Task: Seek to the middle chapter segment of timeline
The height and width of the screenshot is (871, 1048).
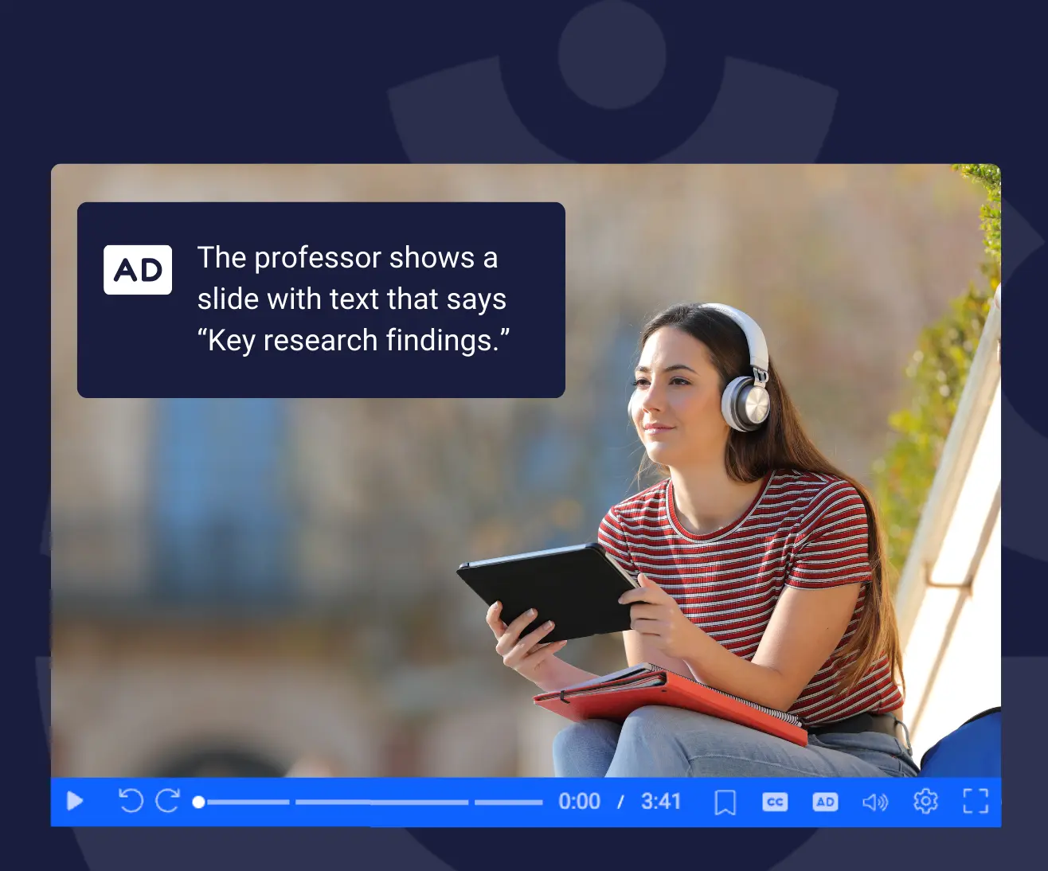Action: tap(381, 802)
